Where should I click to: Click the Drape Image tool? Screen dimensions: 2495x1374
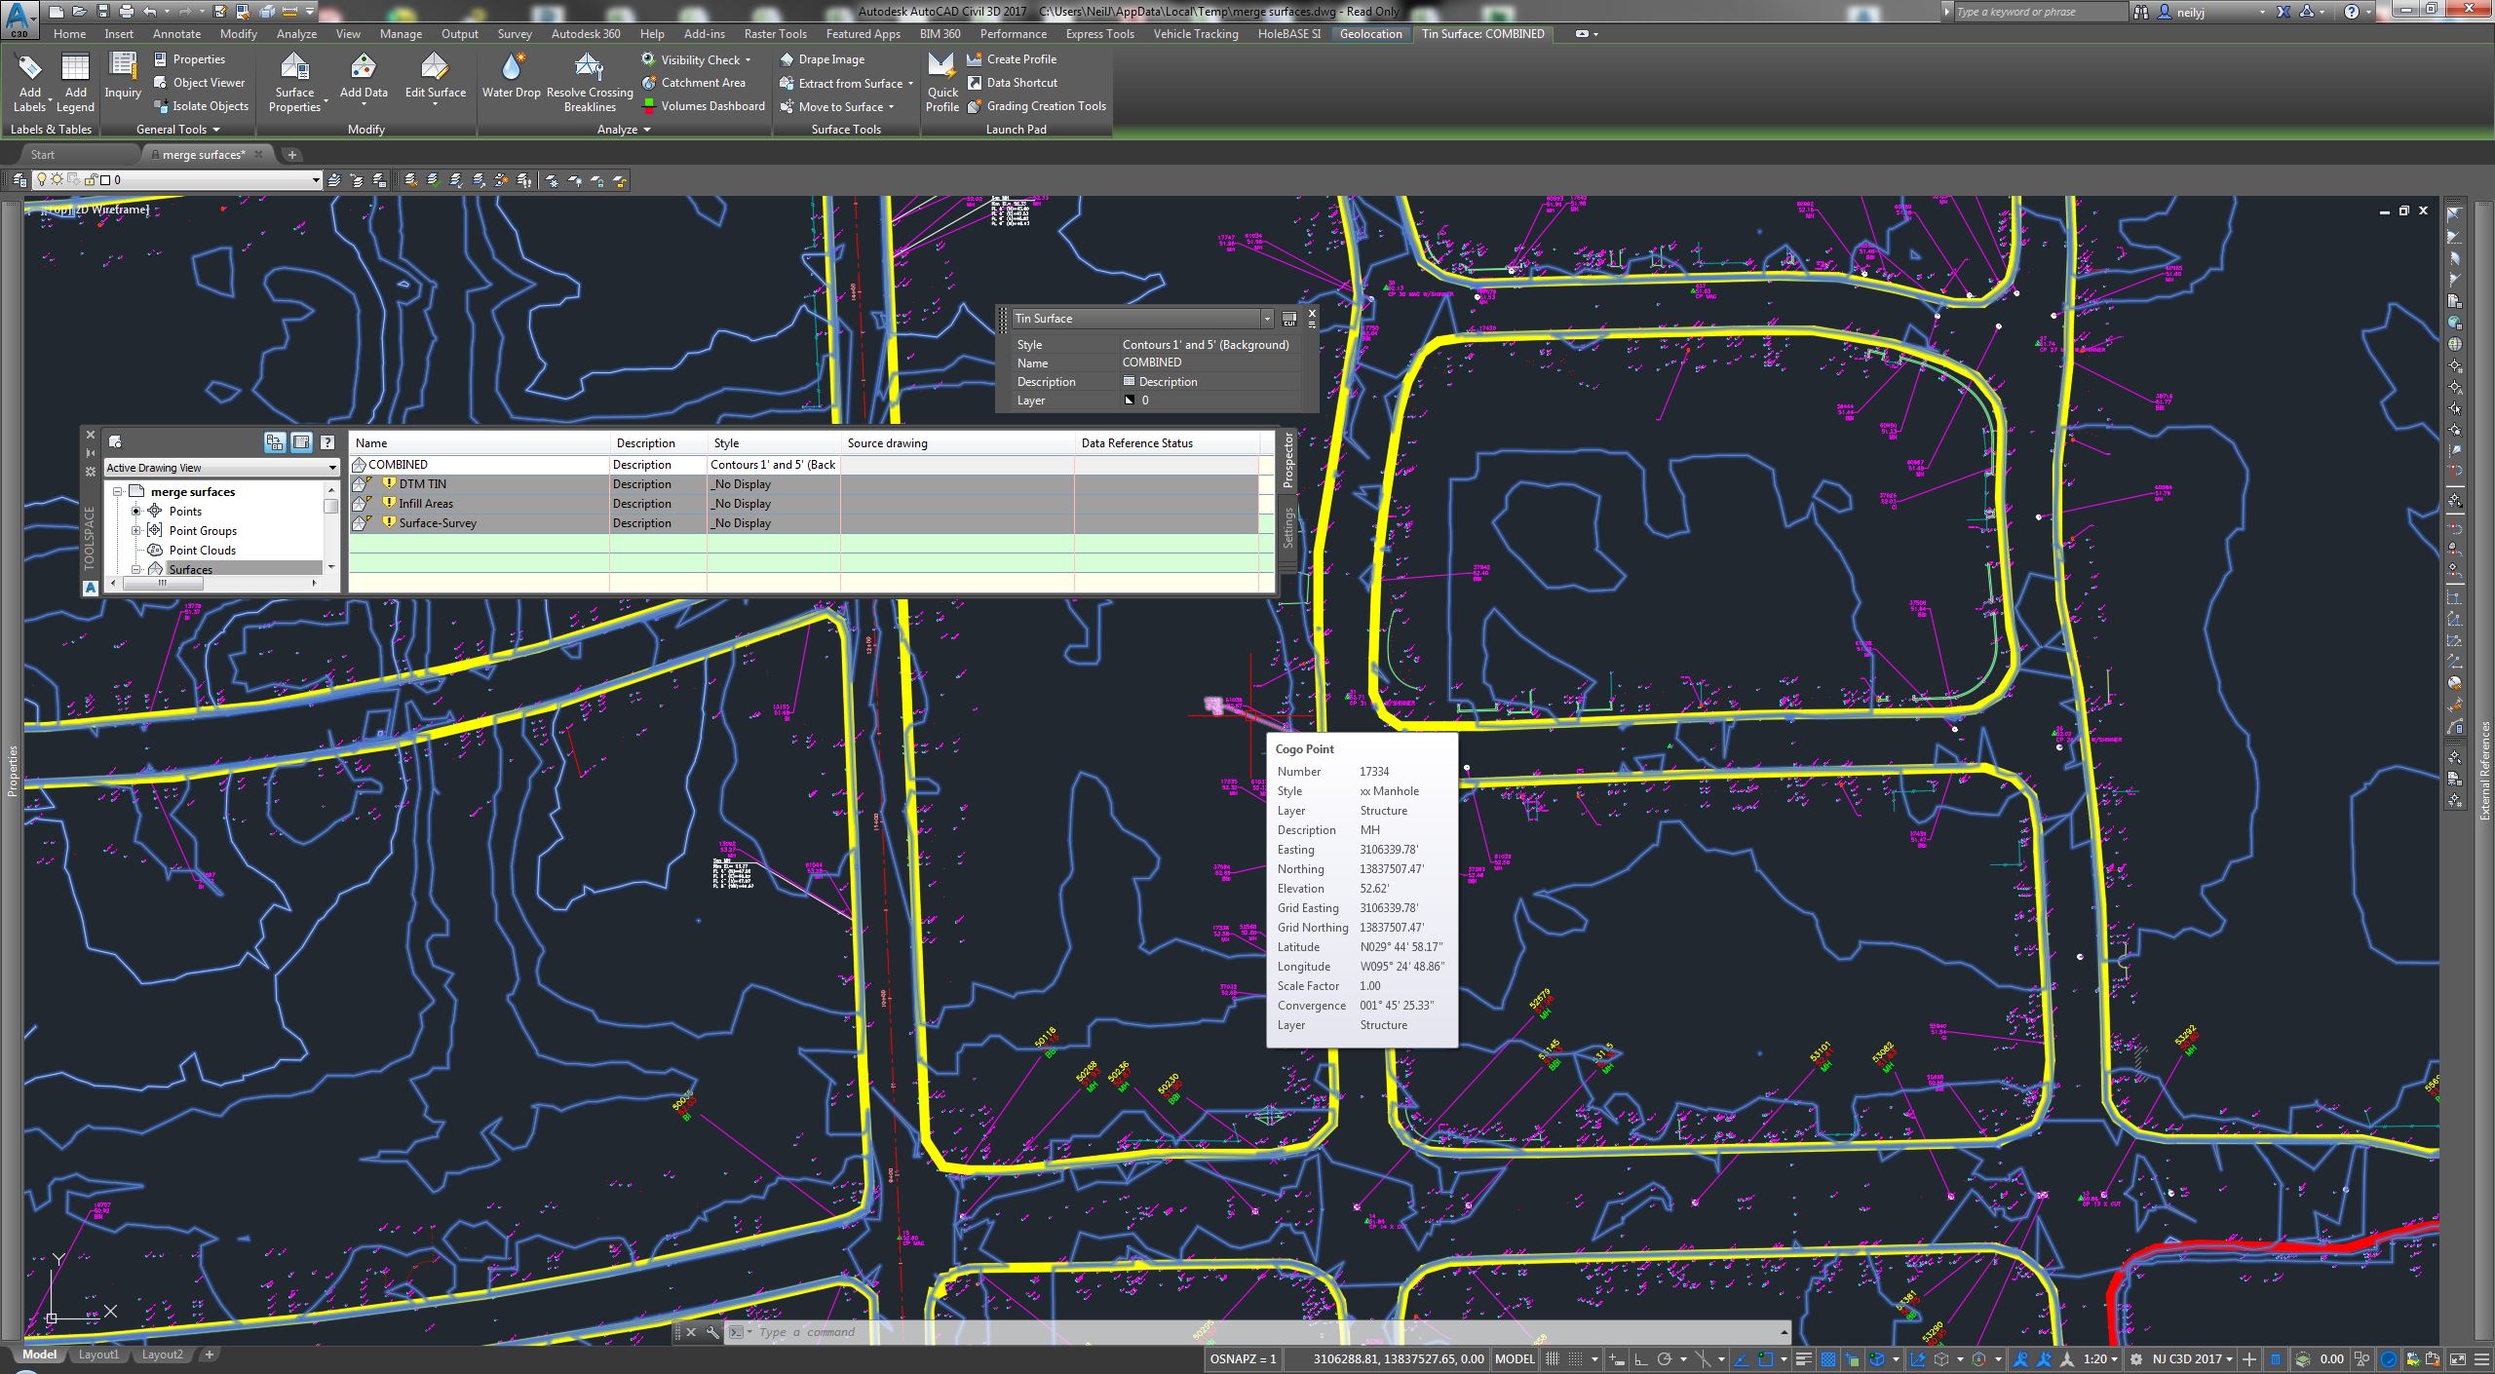(x=823, y=59)
